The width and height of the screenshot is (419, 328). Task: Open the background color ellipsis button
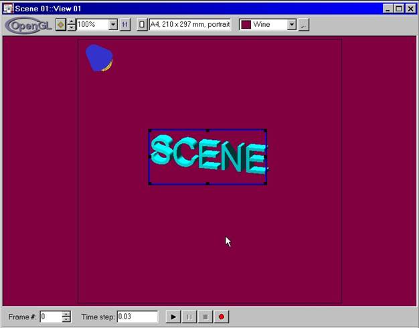[x=303, y=25]
